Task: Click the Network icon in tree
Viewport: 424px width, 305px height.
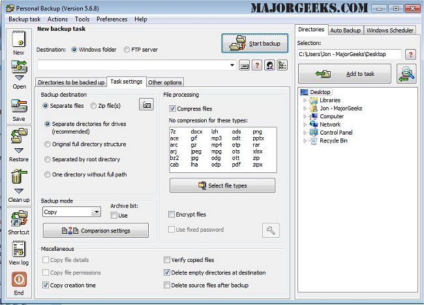Action: point(313,125)
